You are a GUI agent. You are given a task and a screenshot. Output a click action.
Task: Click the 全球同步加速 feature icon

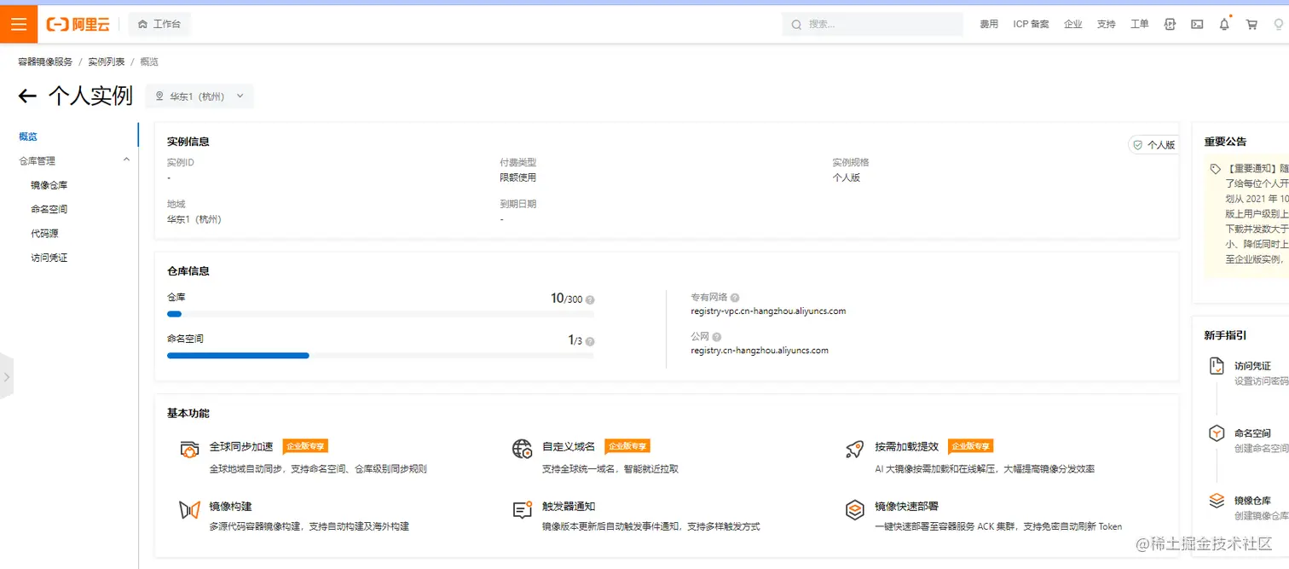coord(189,450)
